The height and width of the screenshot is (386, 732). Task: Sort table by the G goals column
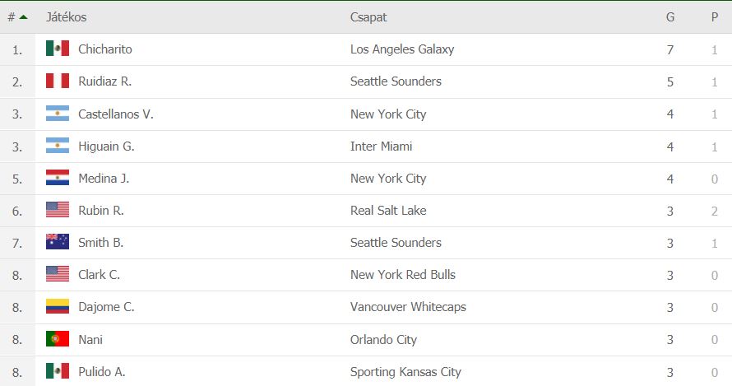pos(670,17)
